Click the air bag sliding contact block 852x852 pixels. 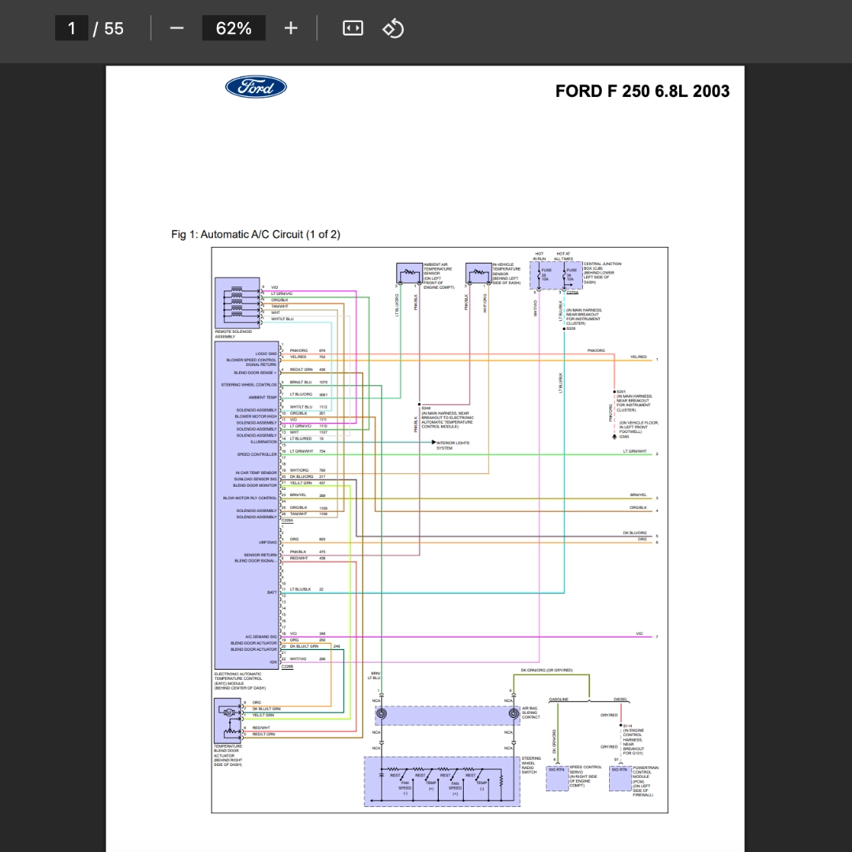pos(447,716)
